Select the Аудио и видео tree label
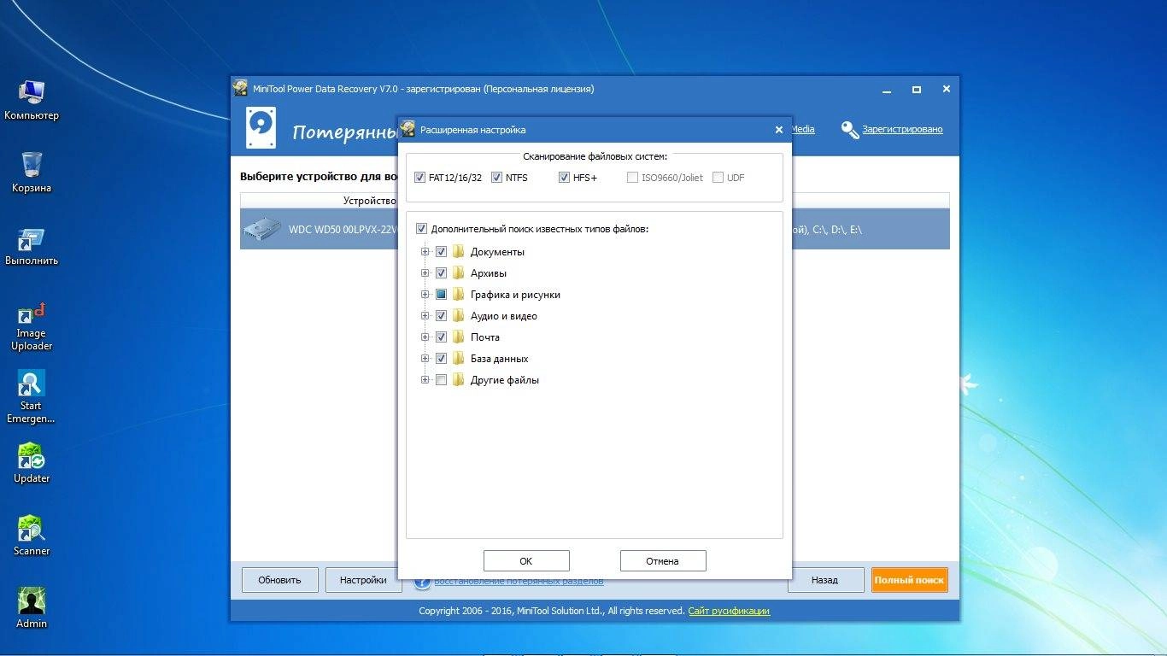Viewport: 1167px width, 656px height. click(x=504, y=316)
